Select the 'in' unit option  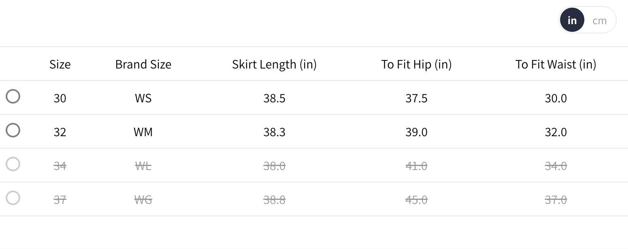coord(572,20)
